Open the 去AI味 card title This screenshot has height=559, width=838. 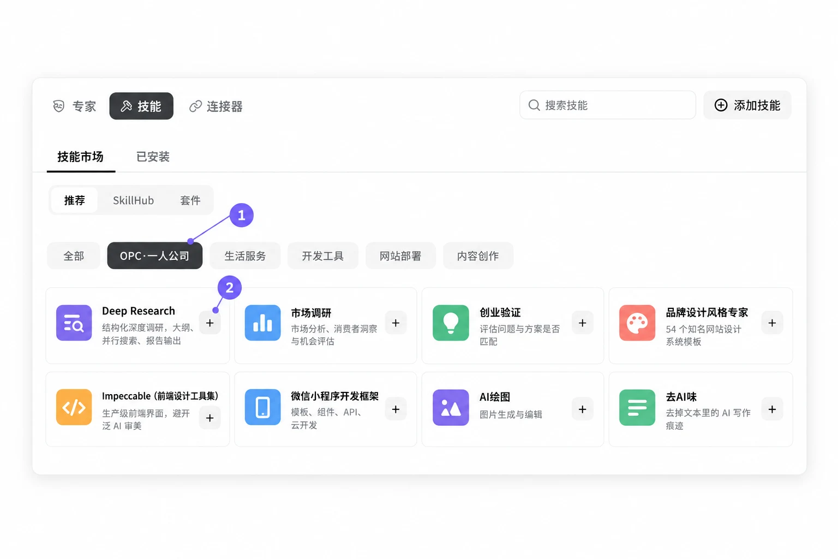(681, 397)
